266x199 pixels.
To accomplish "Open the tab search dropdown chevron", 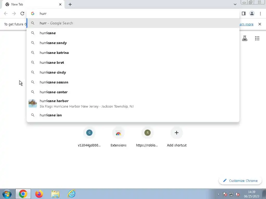I will coord(235,4).
